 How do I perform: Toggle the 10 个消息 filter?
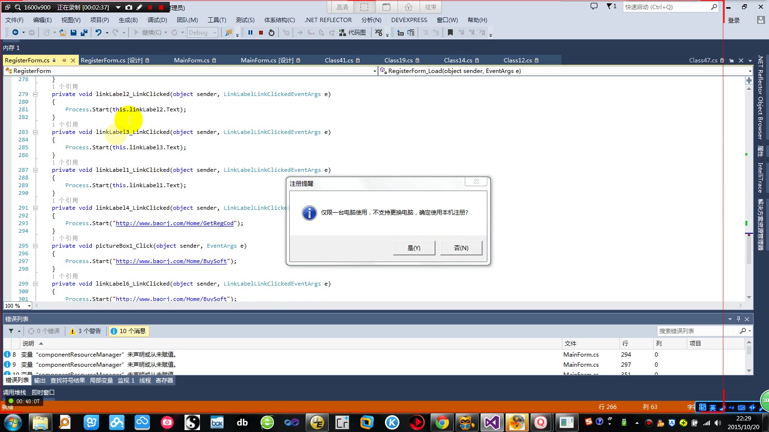pos(128,331)
